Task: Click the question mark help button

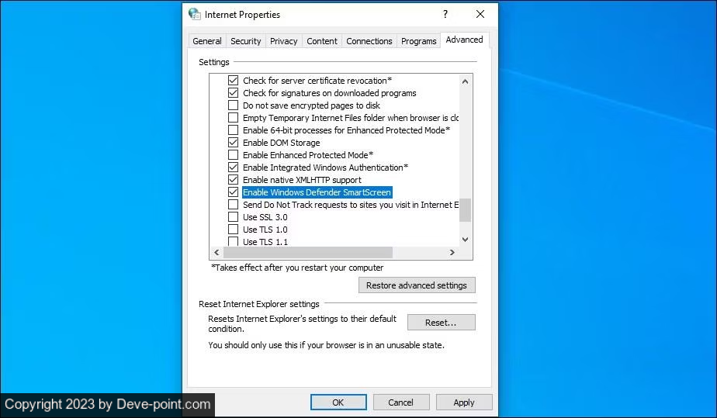Action: coord(445,14)
